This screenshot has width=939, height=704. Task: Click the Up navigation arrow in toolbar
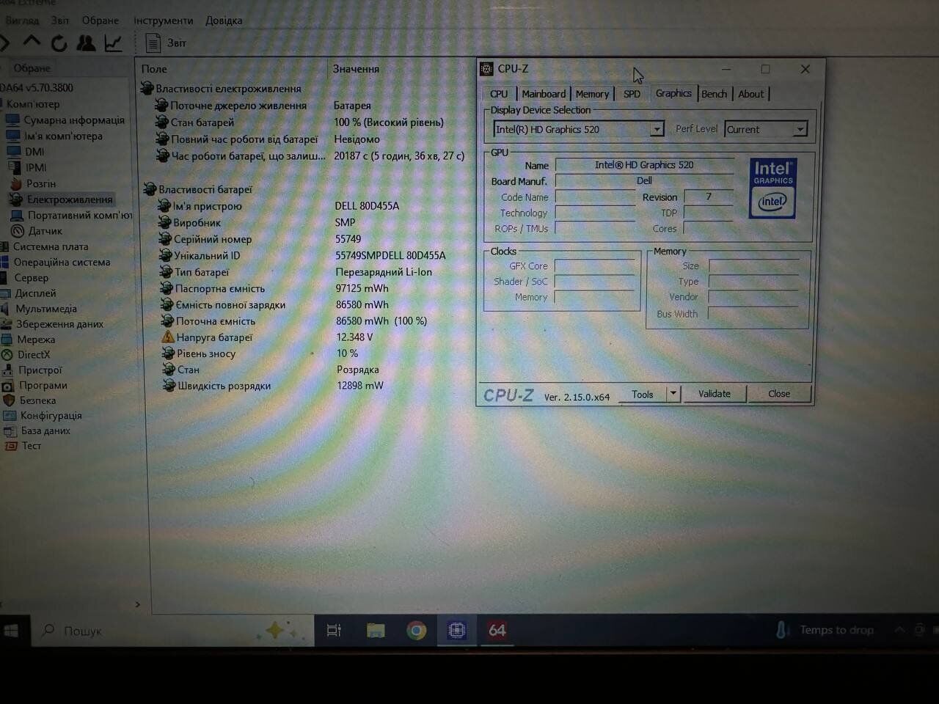pos(32,42)
